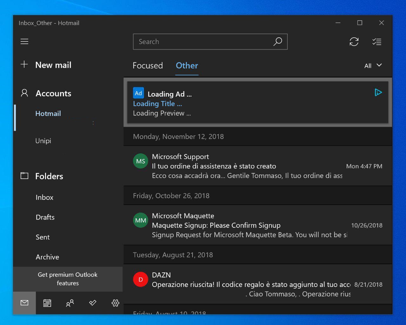The height and width of the screenshot is (325, 406).
Task: Click the Folders icon
Action: tap(24, 176)
